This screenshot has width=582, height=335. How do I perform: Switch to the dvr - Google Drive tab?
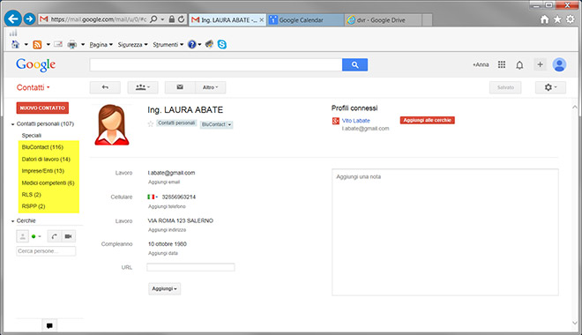(x=383, y=20)
